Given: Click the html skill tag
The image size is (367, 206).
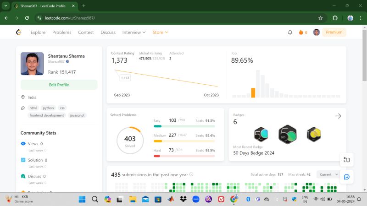Looking at the screenshot, I should click(x=33, y=108).
